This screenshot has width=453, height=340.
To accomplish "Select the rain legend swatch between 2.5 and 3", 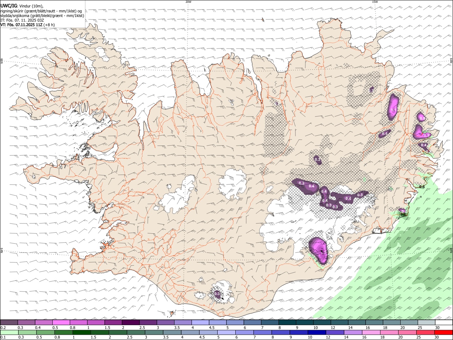I will pos(136,332).
